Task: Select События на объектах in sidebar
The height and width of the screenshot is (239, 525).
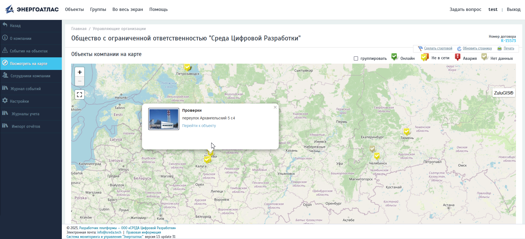Action: click(29, 51)
